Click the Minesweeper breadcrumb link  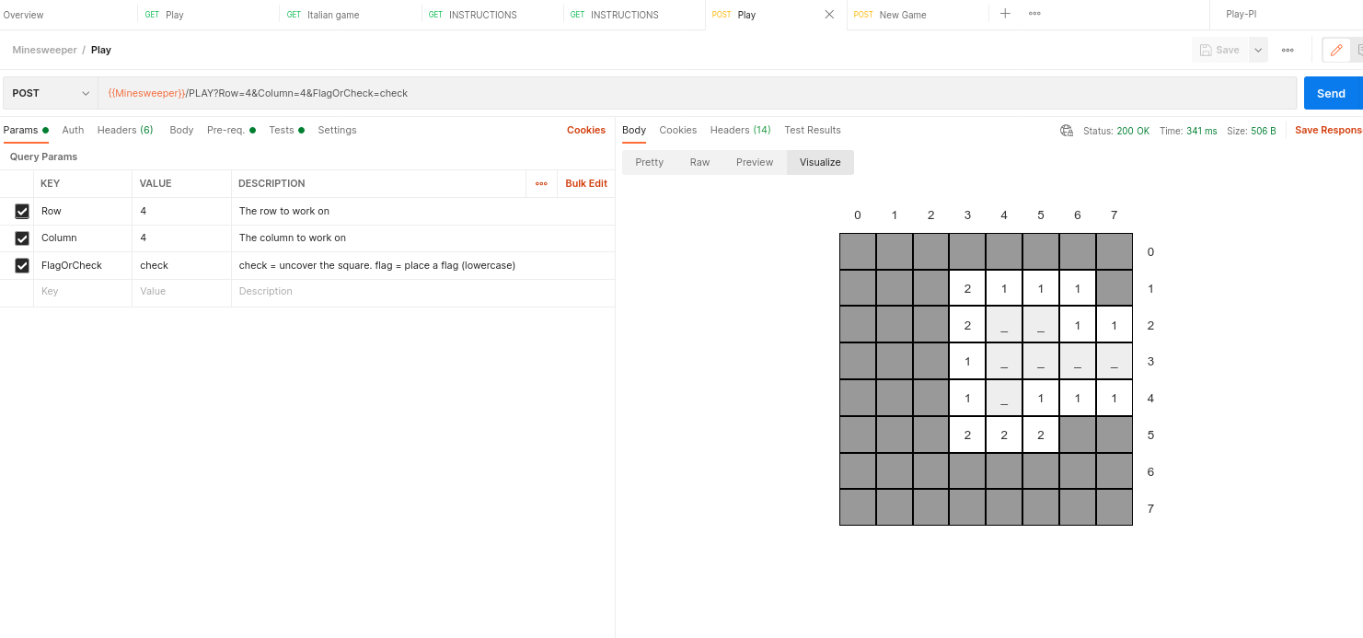pyautogui.click(x=44, y=50)
